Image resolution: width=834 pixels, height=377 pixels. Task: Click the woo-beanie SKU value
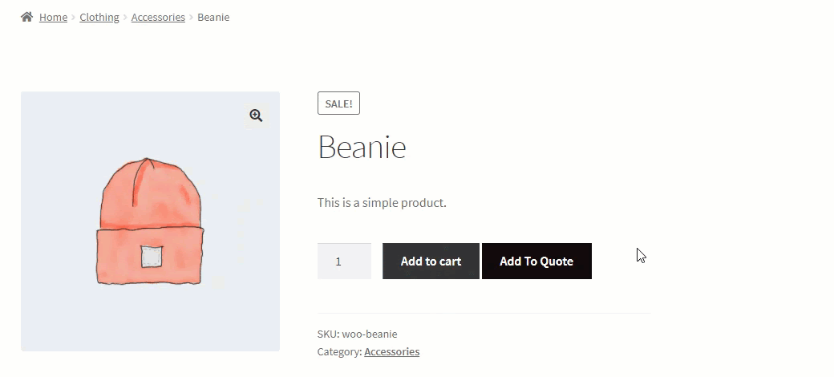[370, 334]
